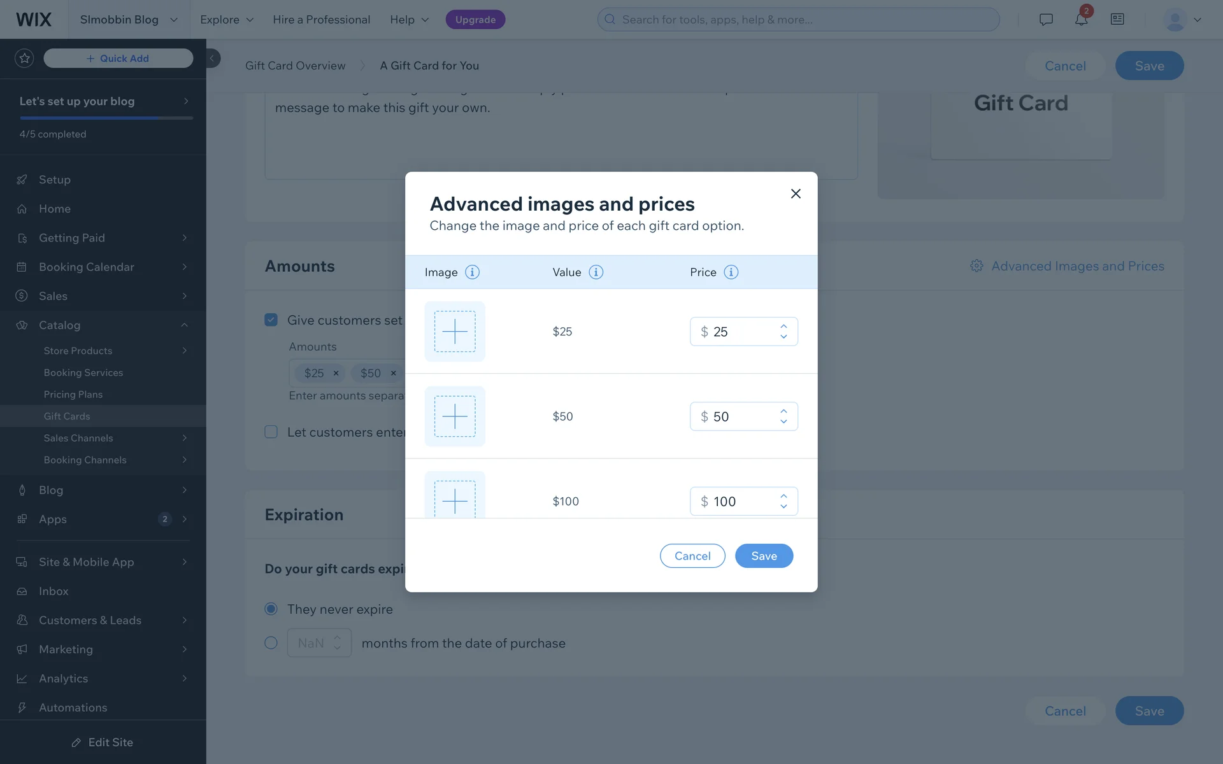Click the Value column info icon
This screenshot has width=1223, height=764.
[596, 272]
